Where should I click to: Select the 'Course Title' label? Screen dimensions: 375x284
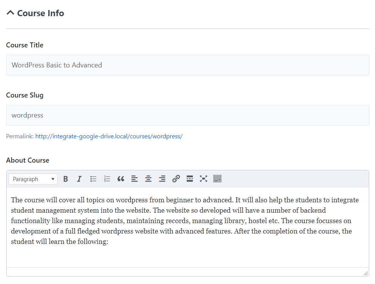click(25, 45)
